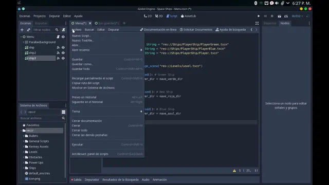The width and height of the screenshot is (329, 185).
Task: Toggle visibility of ship2 node
Action: [x=63, y=53]
